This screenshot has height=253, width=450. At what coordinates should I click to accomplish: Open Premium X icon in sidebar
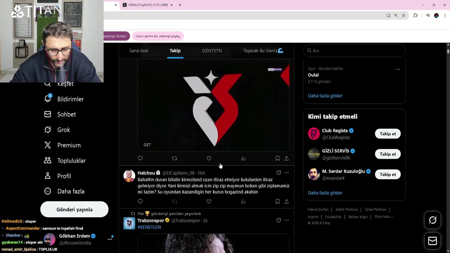(x=48, y=145)
